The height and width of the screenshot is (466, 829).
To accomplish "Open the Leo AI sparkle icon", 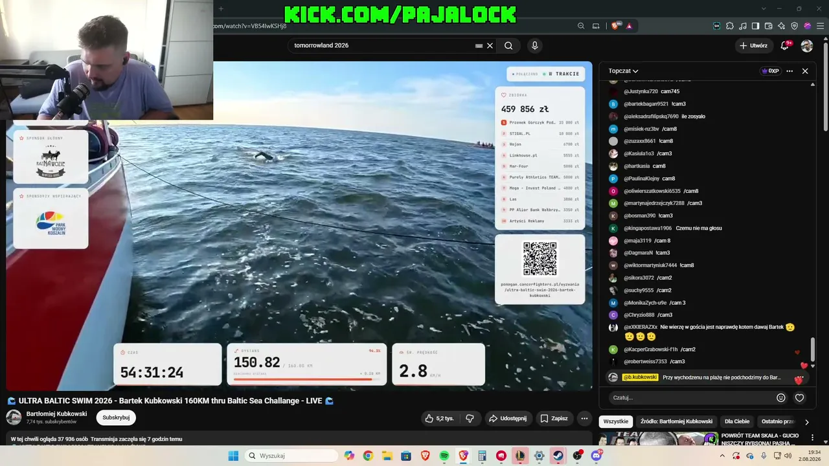I will coord(782,26).
